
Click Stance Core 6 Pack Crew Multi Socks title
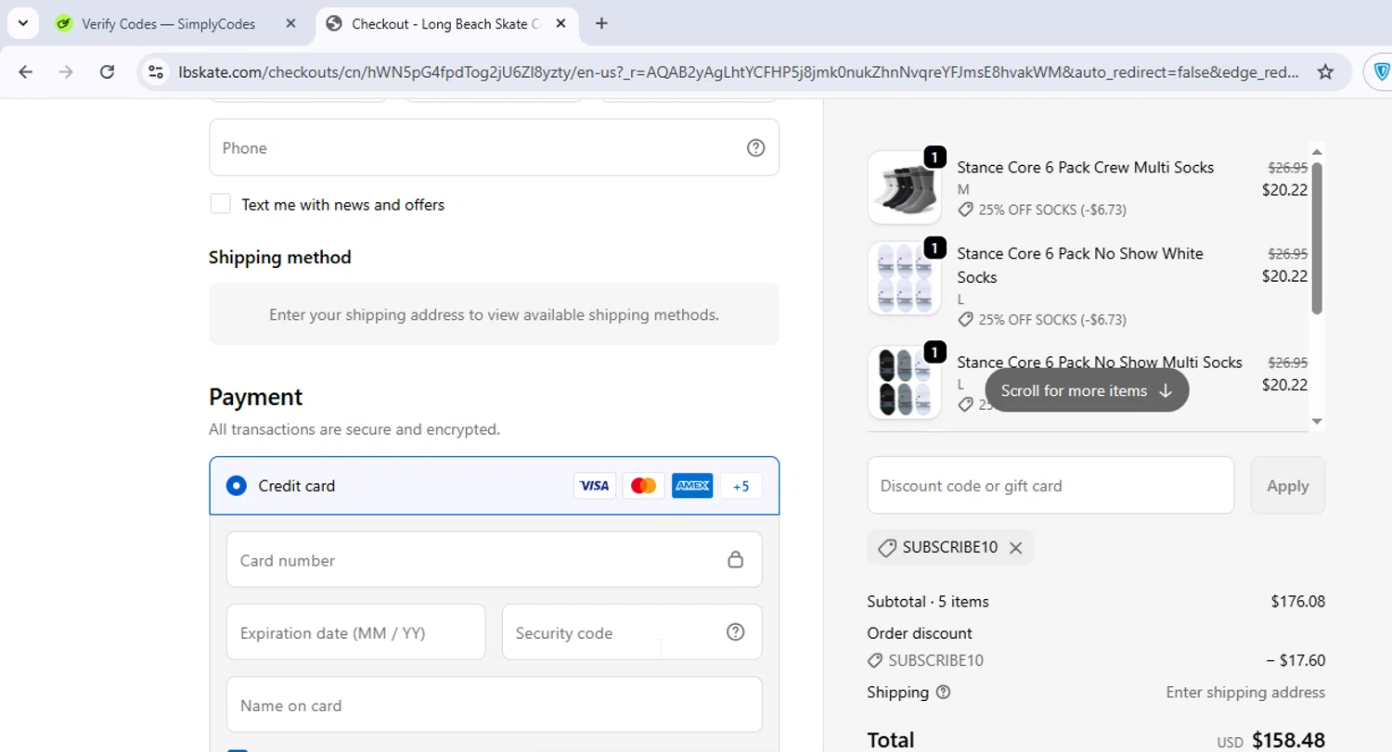click(x=1086, y=168)
